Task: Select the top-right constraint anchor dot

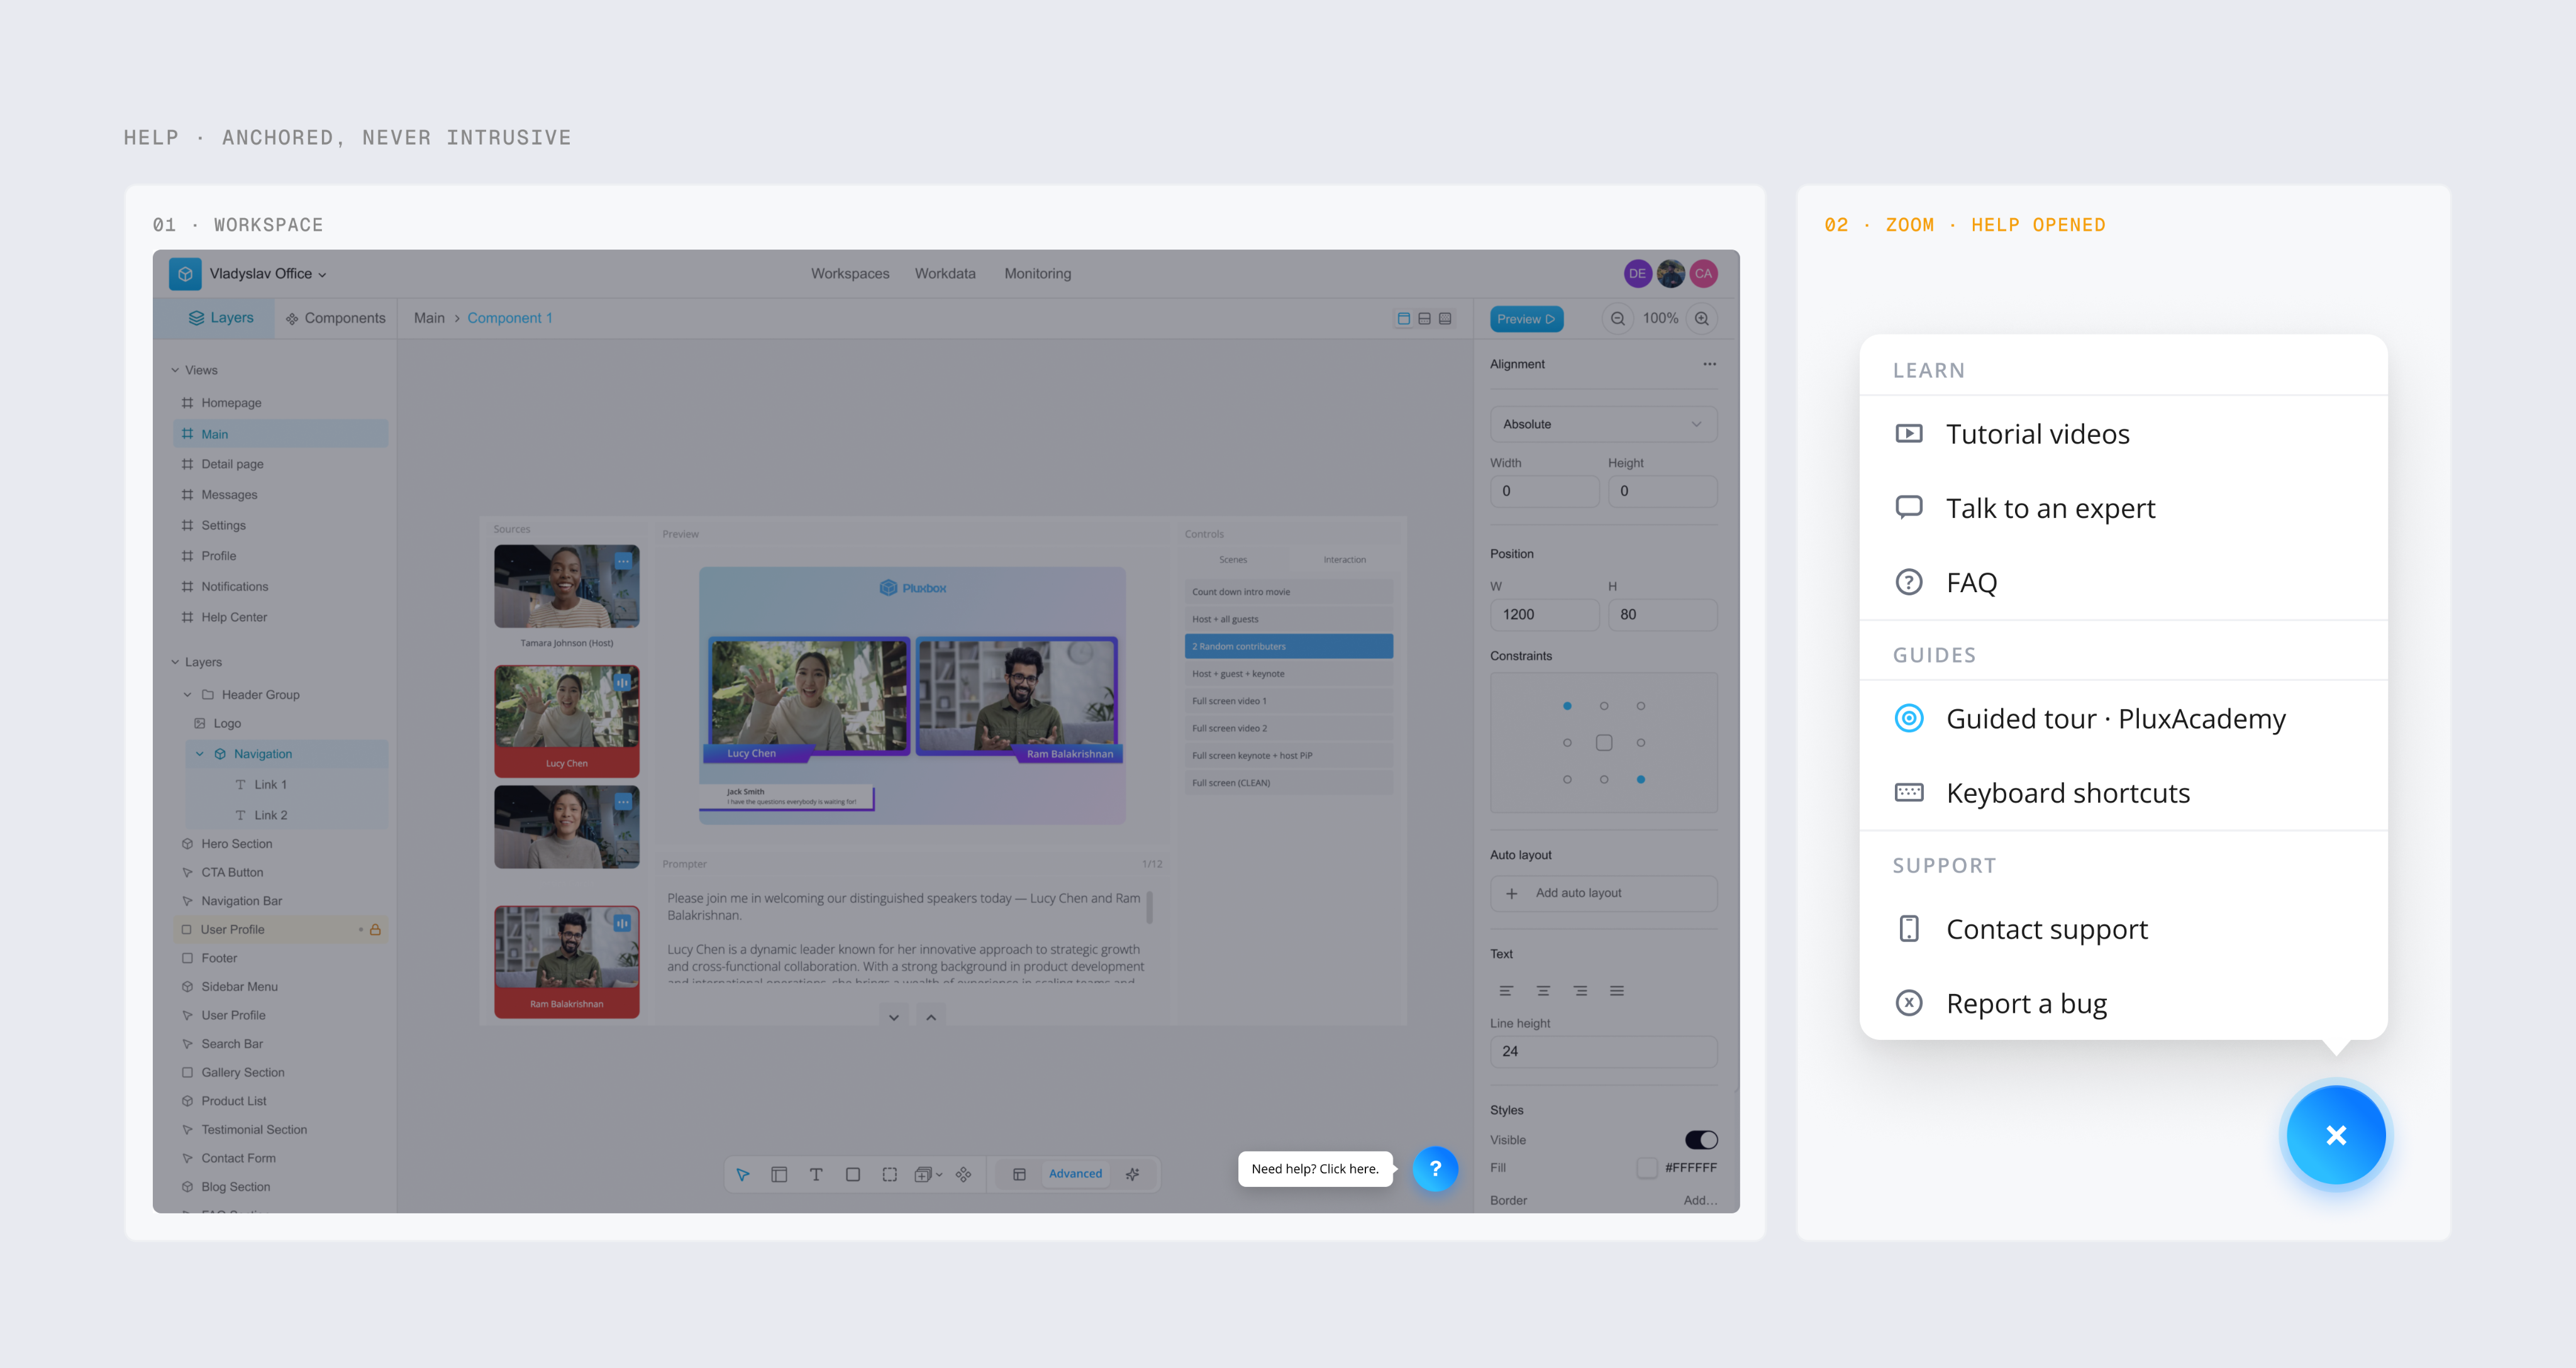Action: (x=1641, y=706)
